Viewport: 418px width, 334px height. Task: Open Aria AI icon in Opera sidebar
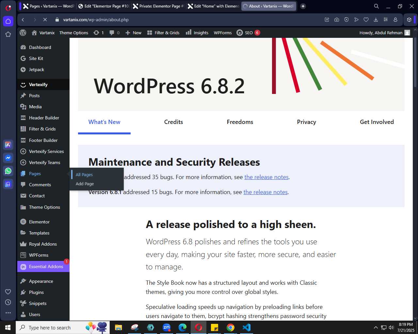(8, 145)
